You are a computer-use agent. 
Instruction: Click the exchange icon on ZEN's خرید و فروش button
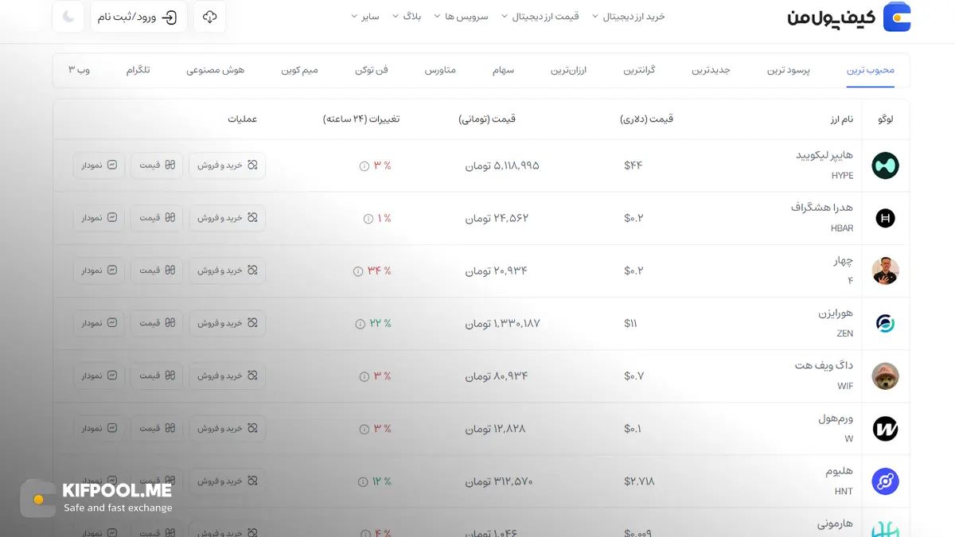click(x=254, y=323)
